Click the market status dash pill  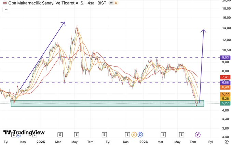click(x=111, y=3)
